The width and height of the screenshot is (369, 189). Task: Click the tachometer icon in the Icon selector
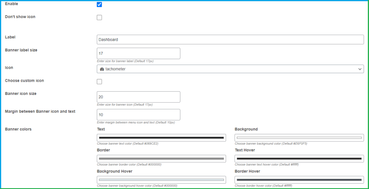(102, 69)
